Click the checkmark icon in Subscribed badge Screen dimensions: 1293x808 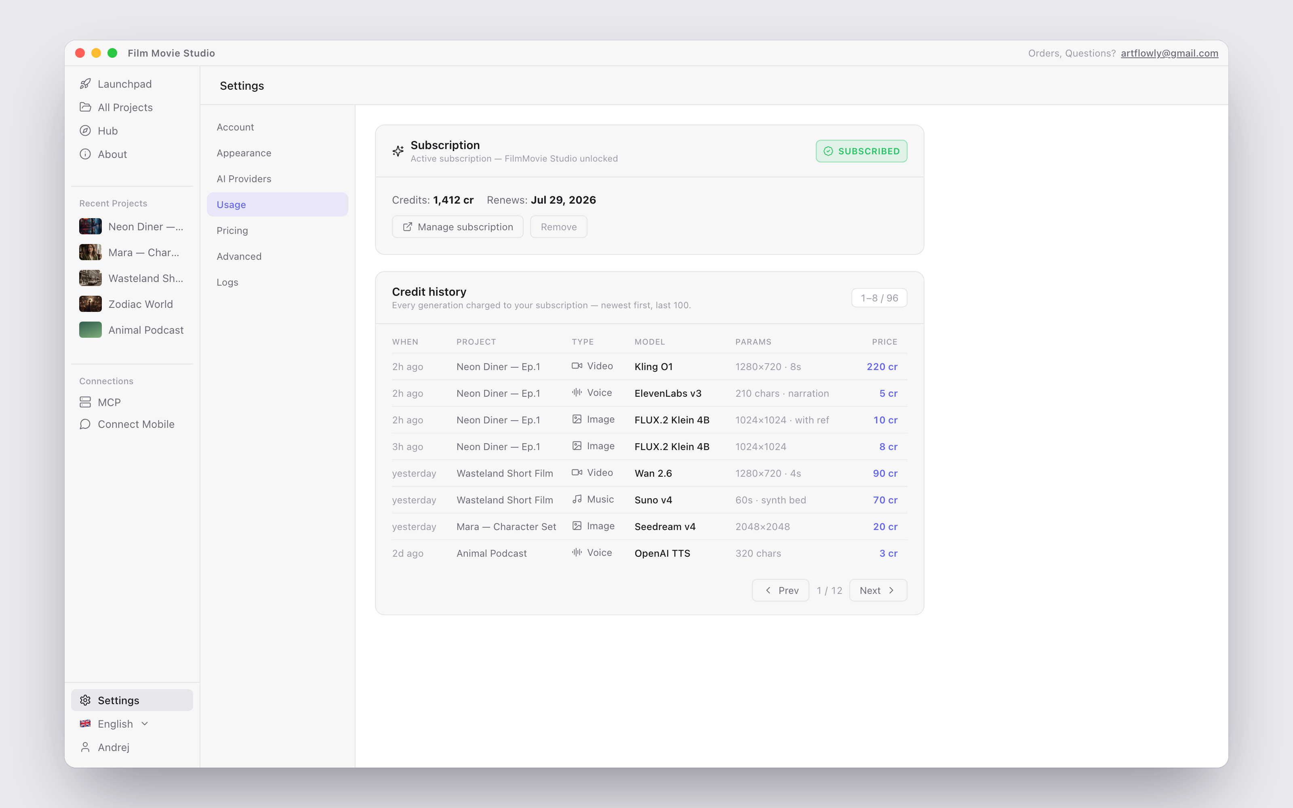click(828, 151)
